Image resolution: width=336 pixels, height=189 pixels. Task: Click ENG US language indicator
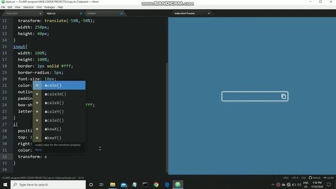click(x=306, y=184)
